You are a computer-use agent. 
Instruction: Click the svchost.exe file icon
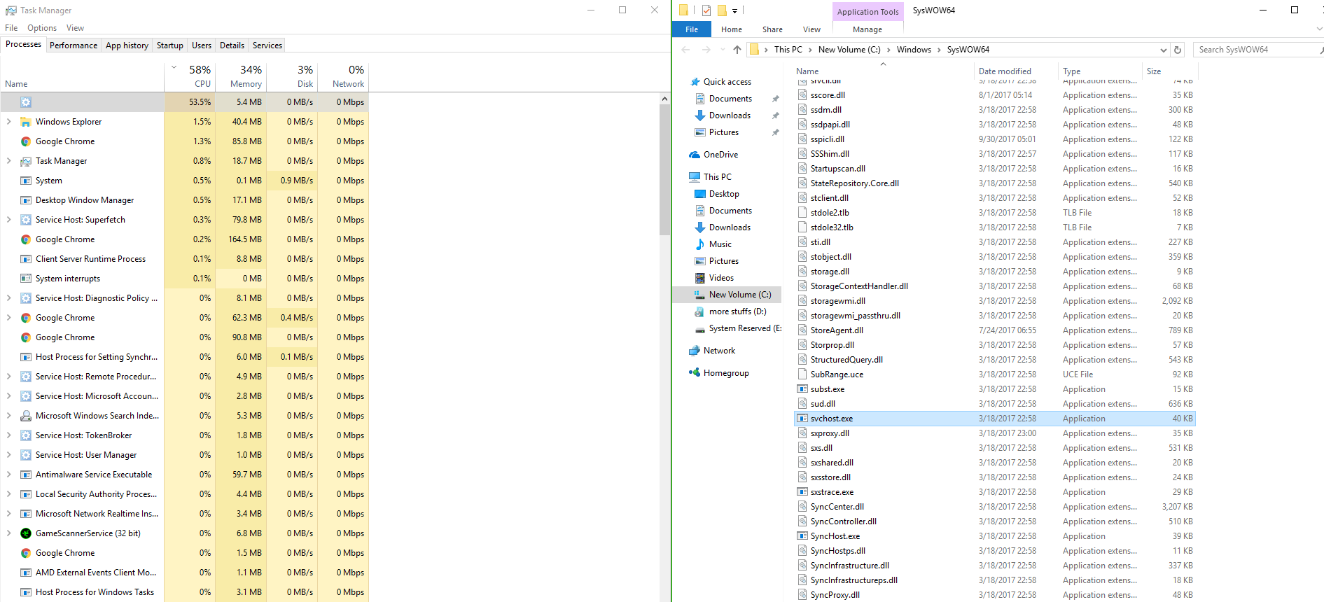pos(802,419)
